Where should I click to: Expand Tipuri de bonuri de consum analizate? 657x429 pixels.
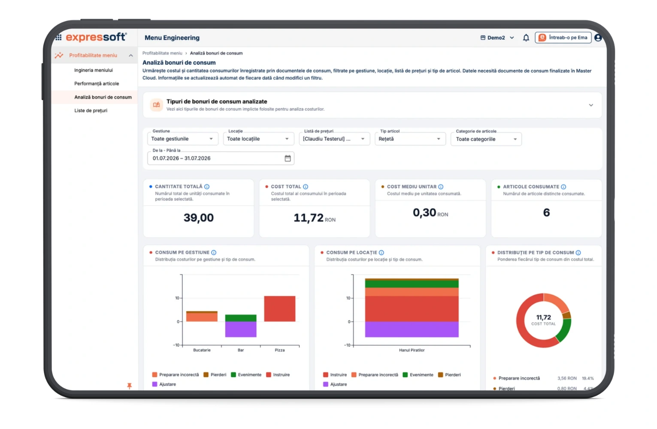click(591, 105)
